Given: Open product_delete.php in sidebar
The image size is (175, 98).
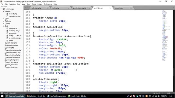Looking at the screenshot, I should [14, 53].
